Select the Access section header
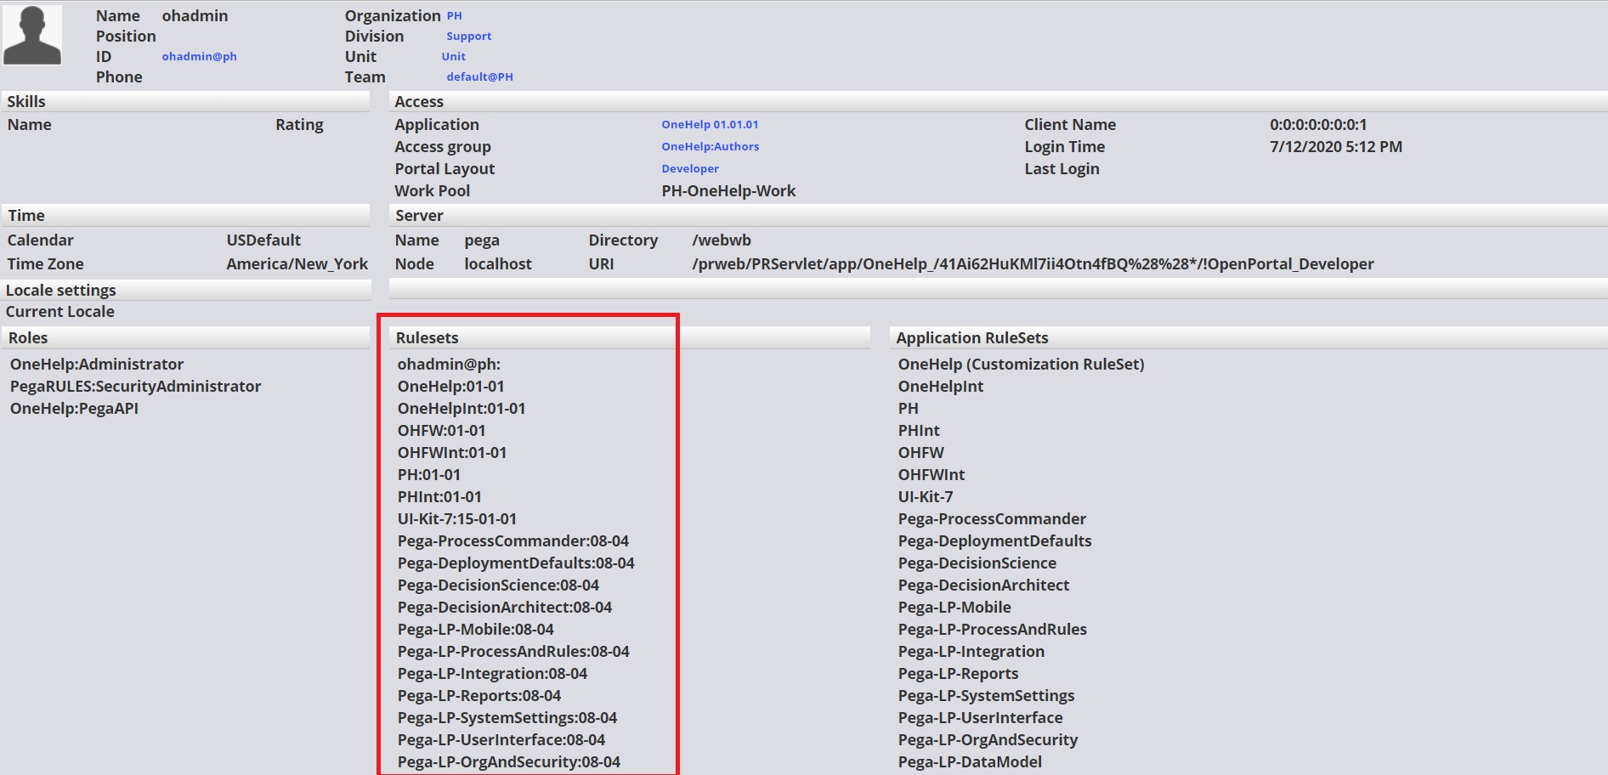1608x775 pixels. coord(419,101)
